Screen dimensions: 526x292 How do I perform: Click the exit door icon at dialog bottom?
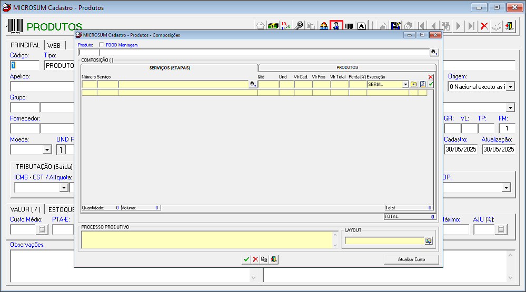274,259
